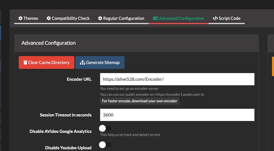Click the 'Encoder URL' label
Image resolution: width=274 pixels, height=151 pixels.
tap(79, 79)
